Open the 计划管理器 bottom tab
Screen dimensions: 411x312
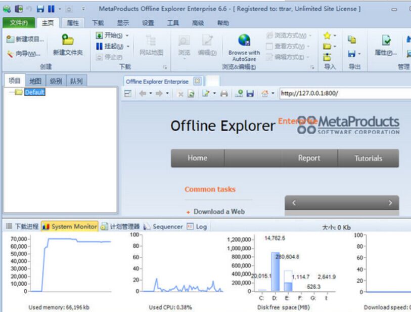(121, 226)
